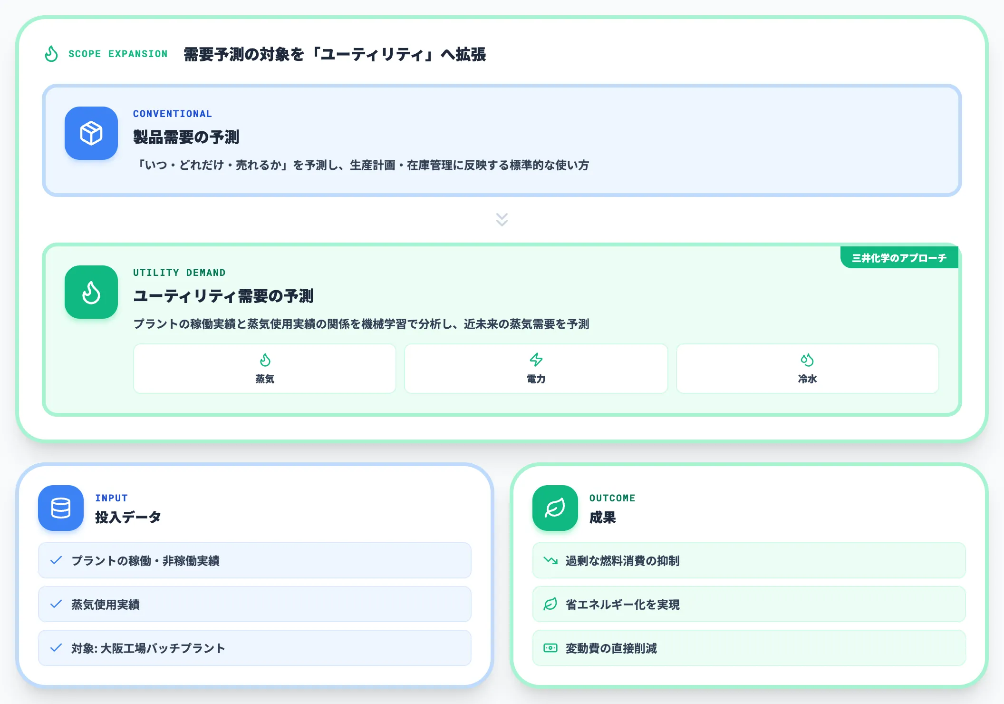Click the SCOPE EXPANSION label
1004x704 pixels.
pos(118,54)
